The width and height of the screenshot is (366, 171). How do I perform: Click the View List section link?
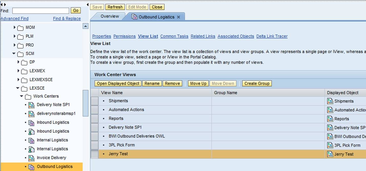148,36
